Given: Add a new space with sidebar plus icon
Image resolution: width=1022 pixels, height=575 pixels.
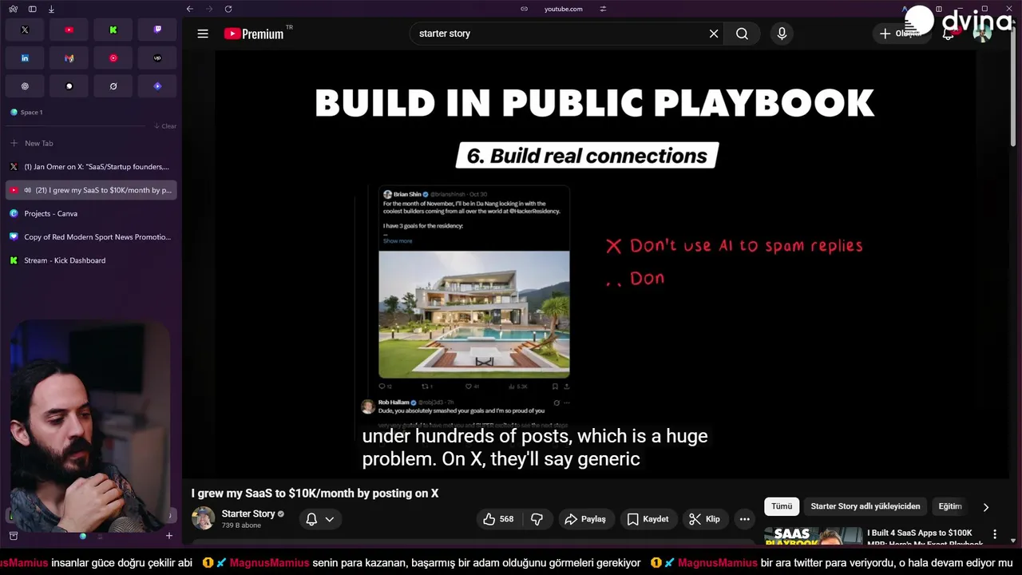Looking at the screenshot, I should coord(168,536).
